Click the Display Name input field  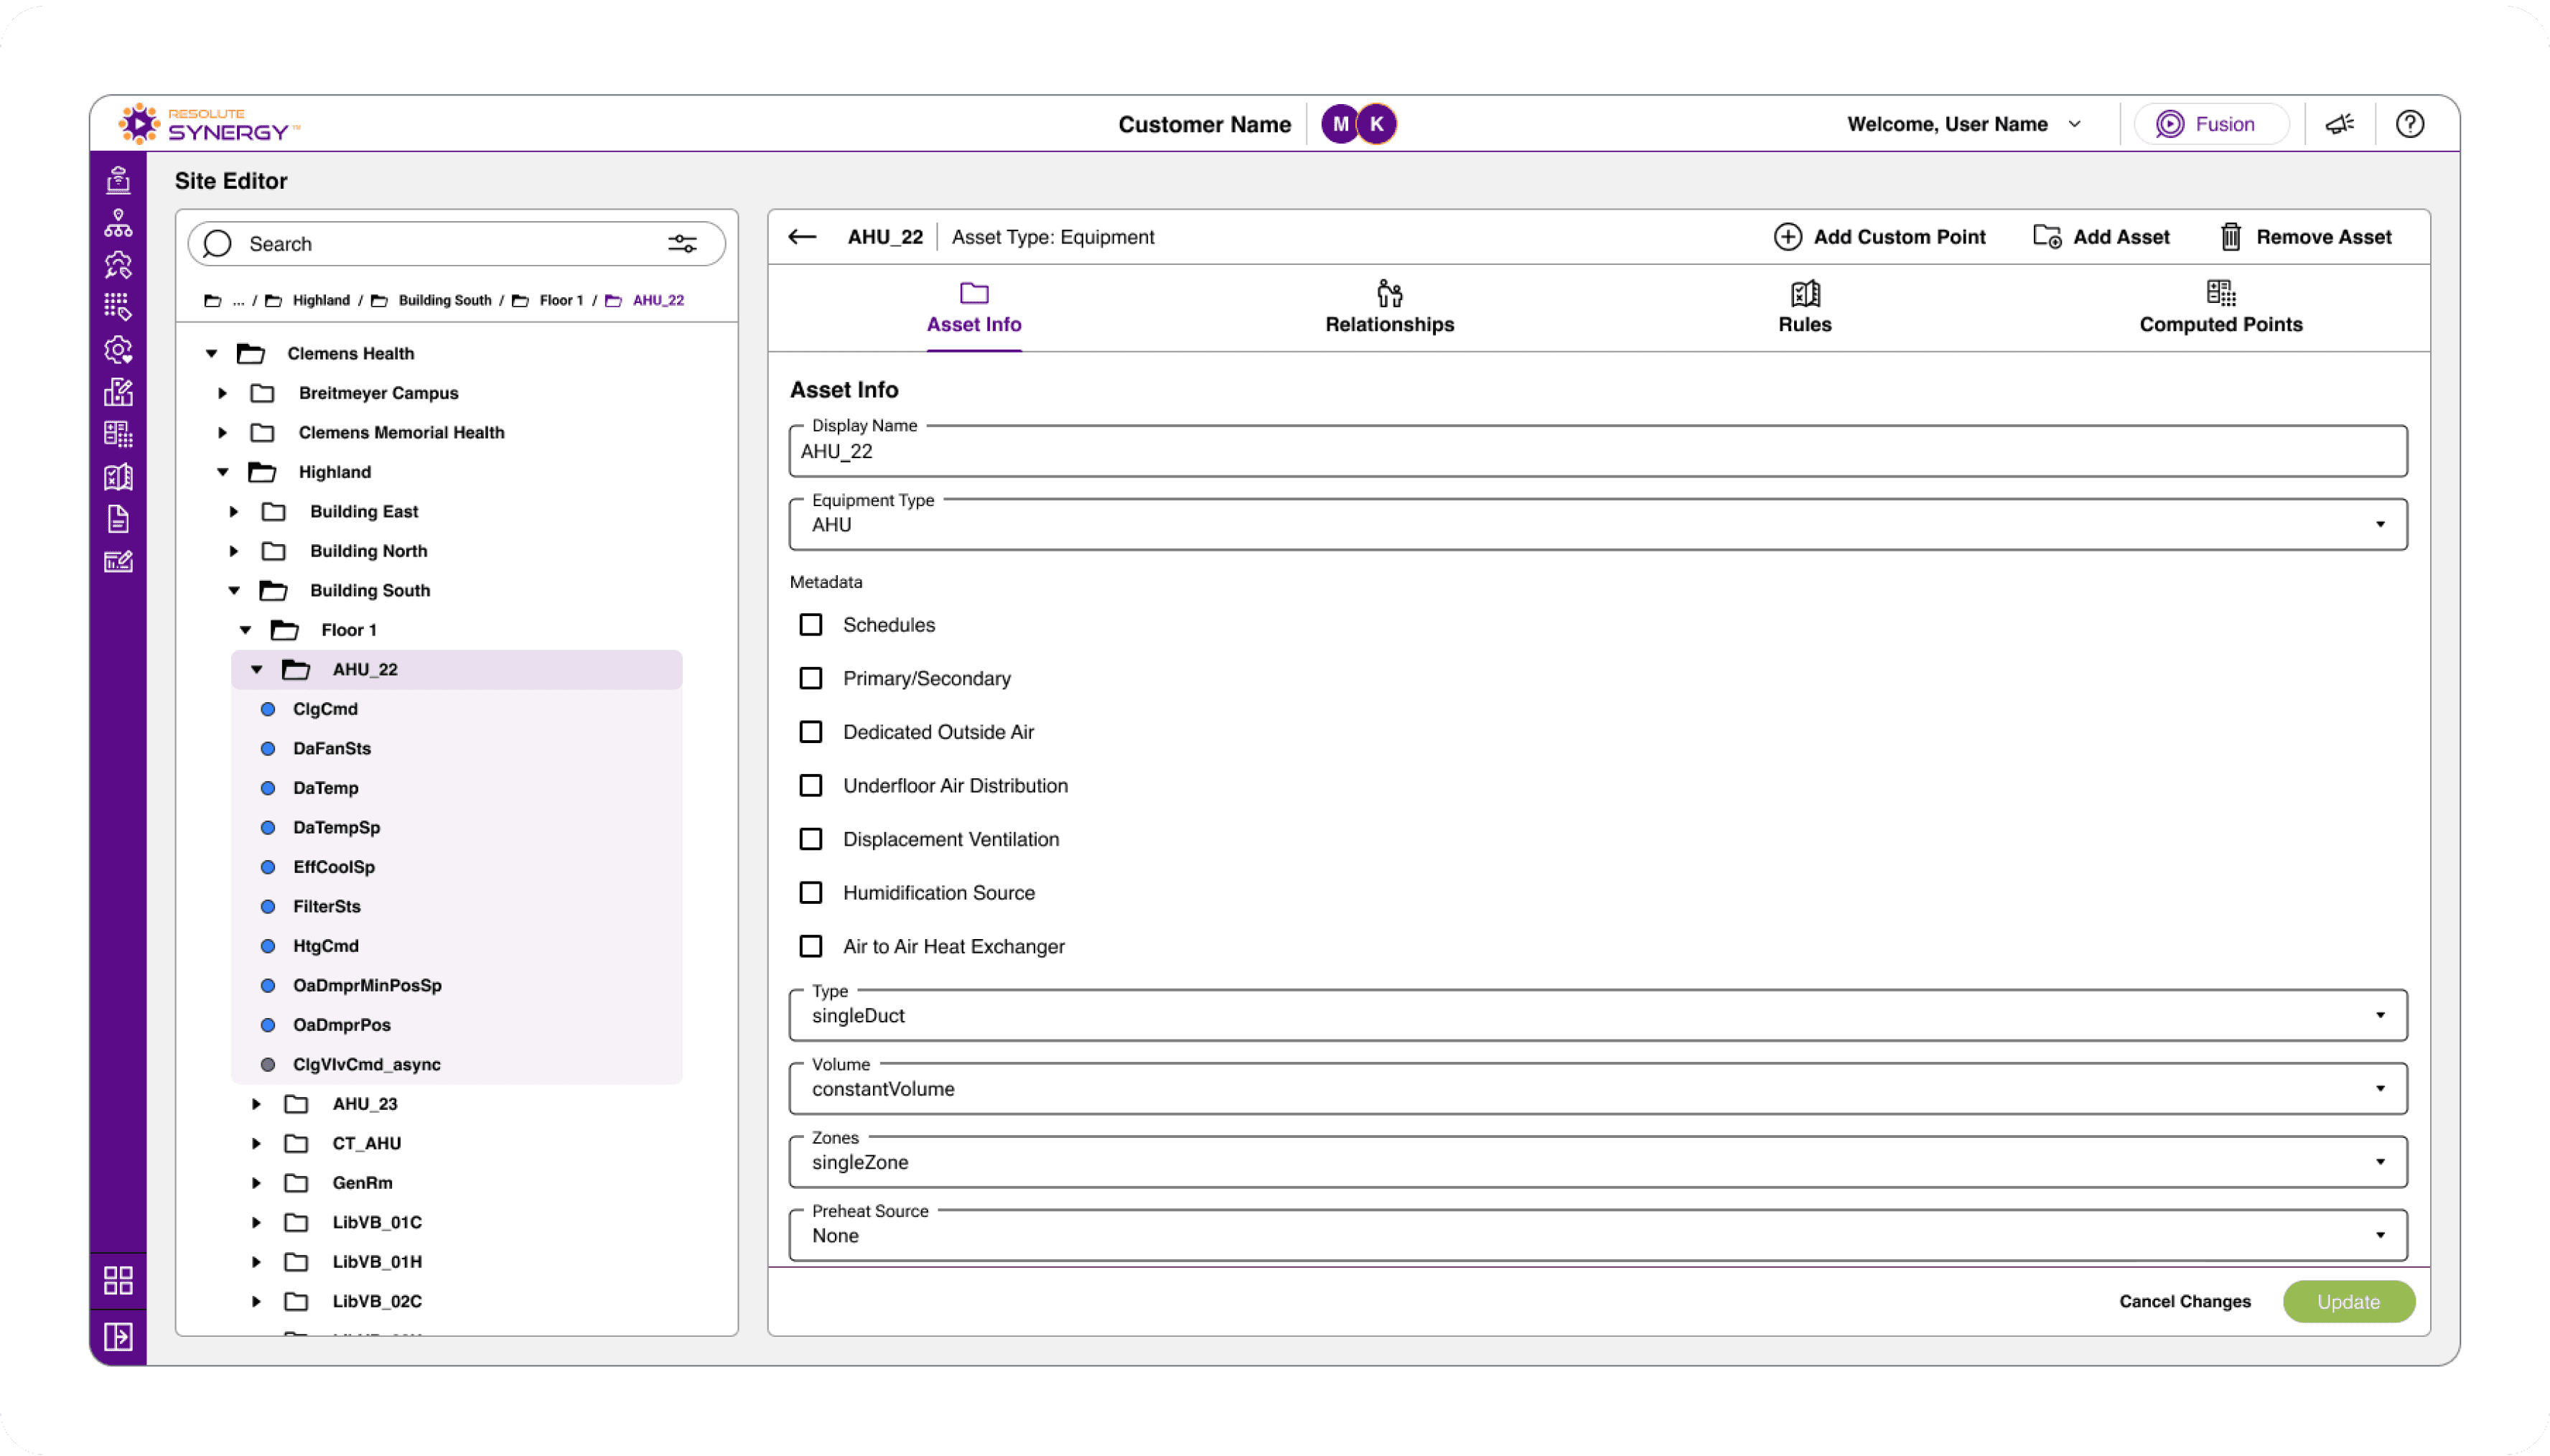[x=1597, y=452]
